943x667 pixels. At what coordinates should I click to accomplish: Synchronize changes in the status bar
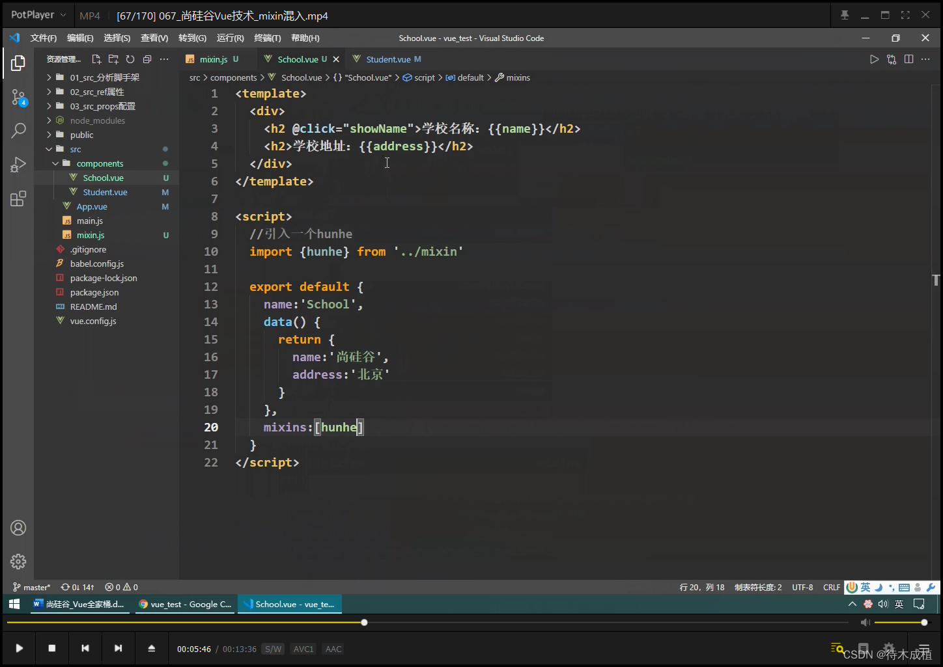click(77, 587)
